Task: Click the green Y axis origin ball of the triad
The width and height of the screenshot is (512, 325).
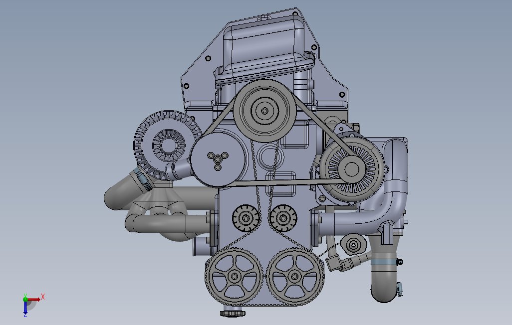Action: coord(25,299)
